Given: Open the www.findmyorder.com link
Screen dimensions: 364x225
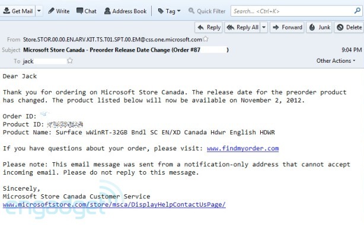Looking at the screenshot, I should pyautogui.click(x=242, y=148).
